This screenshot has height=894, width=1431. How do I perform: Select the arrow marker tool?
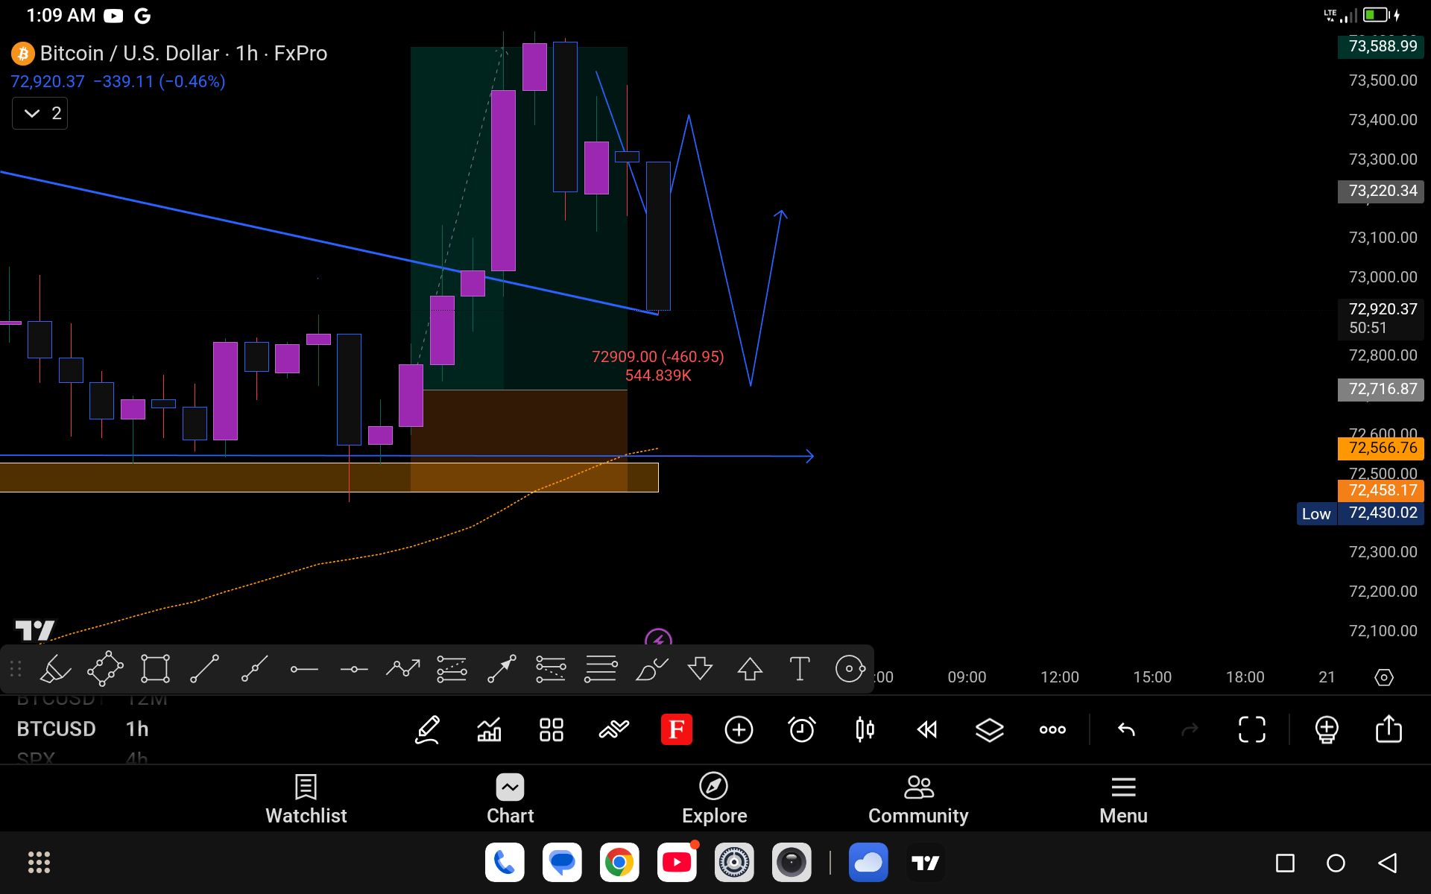click(502, 669)
